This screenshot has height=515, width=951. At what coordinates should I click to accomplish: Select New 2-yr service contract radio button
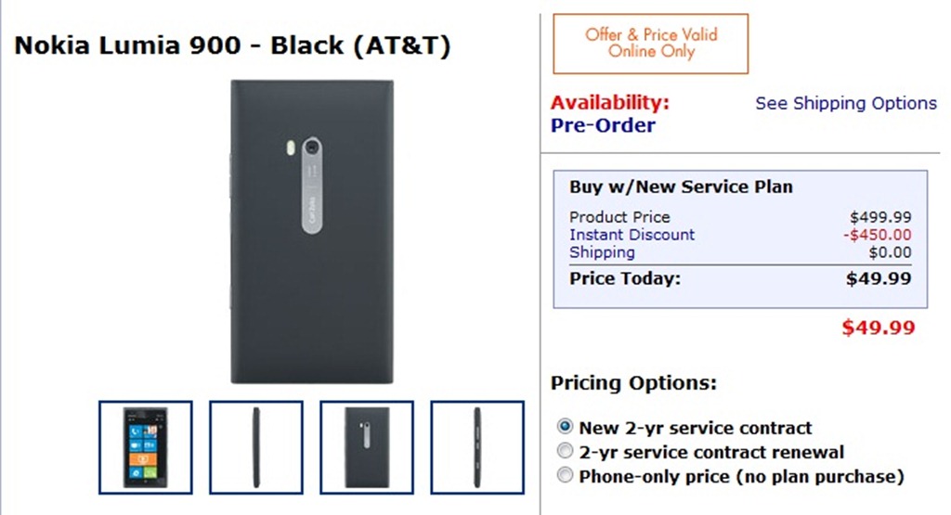[x=565, y=428]
